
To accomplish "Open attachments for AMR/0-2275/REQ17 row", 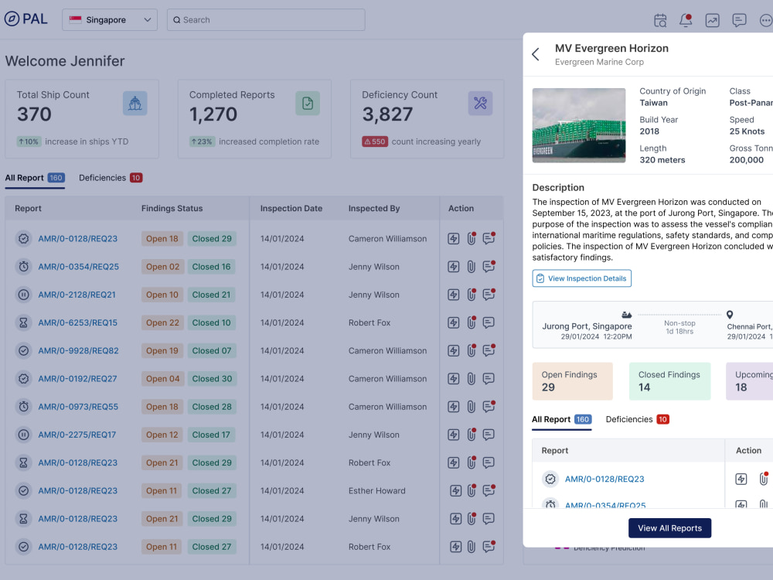I will [x=472, y=435].
